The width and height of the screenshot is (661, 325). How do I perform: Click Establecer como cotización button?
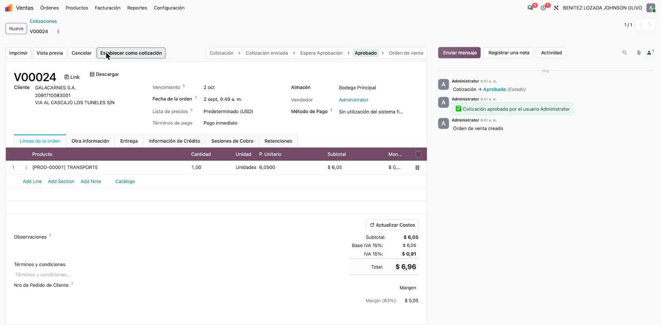131,53
